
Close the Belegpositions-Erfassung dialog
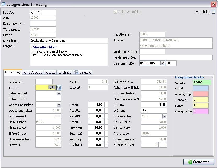(213, 4)
